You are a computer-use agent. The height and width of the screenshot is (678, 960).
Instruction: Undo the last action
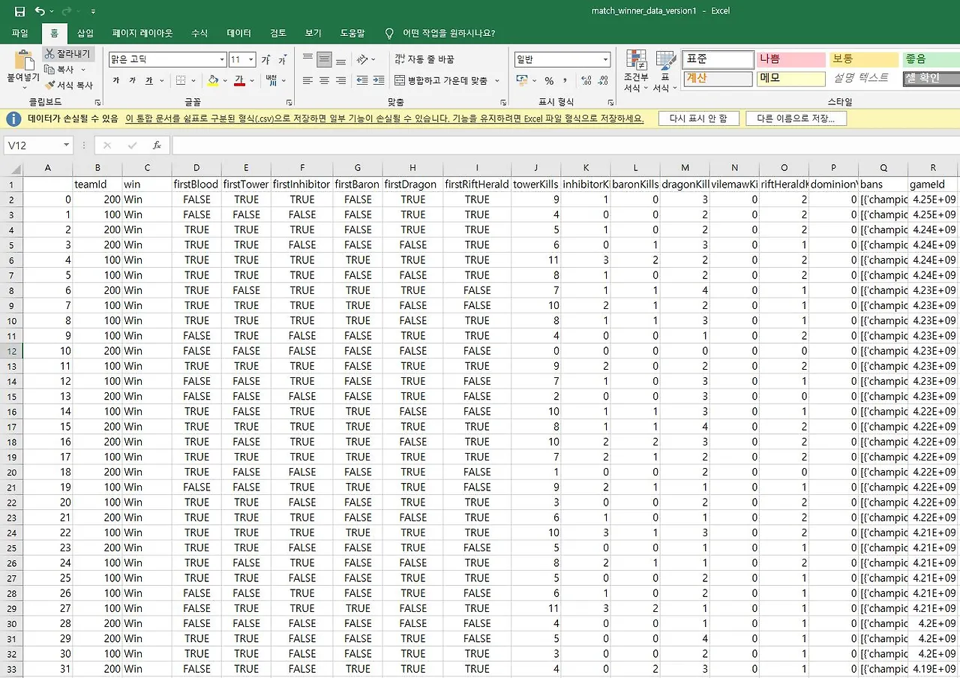click(x=40, y=11)
